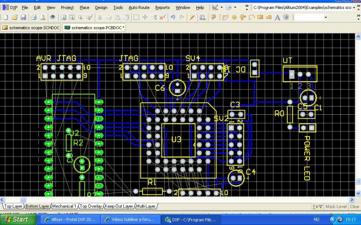Click the Browse library binoculars icon

pos(202,17)
